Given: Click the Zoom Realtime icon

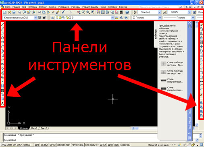Looking at the screenshot, I should pos(83,12).
